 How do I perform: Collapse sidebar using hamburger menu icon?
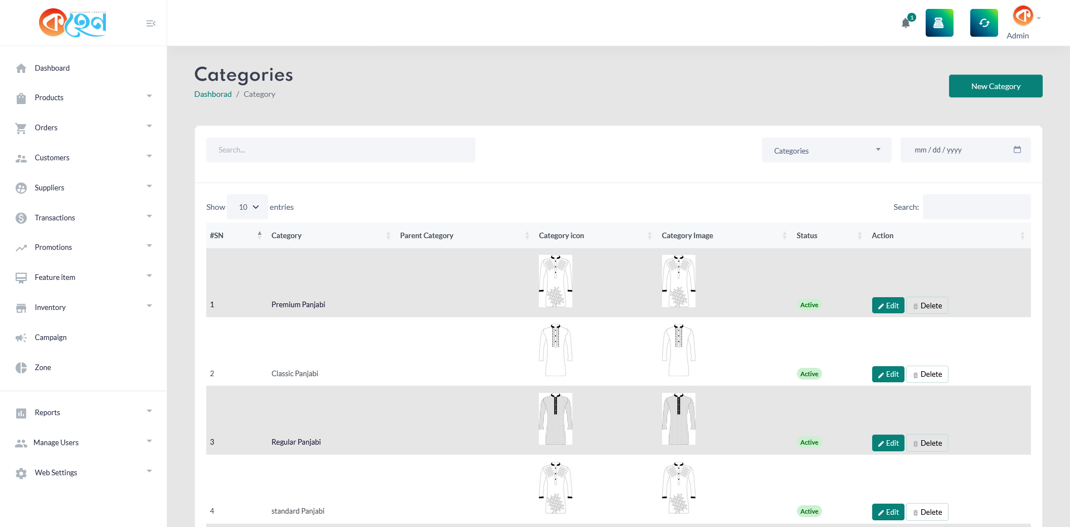pos(150,23)
